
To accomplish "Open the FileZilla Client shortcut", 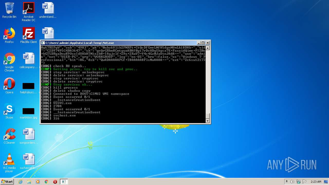I will 29,35.
